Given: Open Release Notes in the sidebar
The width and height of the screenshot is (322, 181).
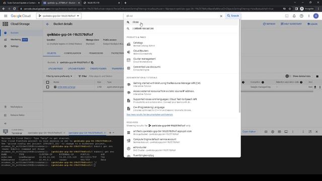Looking at the screenshot, I should 22,115.
